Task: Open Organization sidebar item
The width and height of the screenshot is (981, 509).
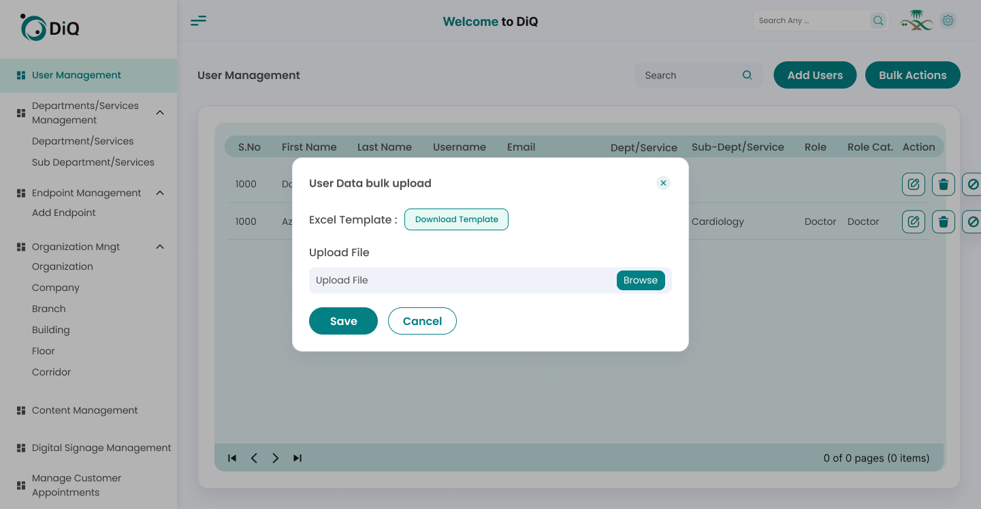Action: click(x=63, y=266)
